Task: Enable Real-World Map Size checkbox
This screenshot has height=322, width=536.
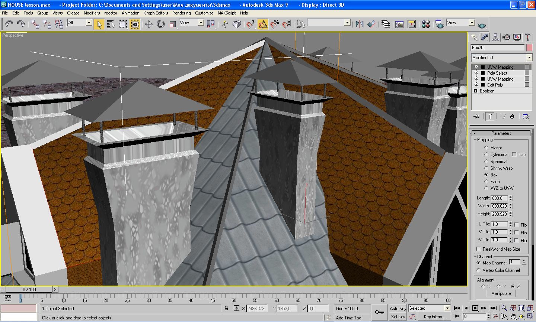Action: click(479, 249)
